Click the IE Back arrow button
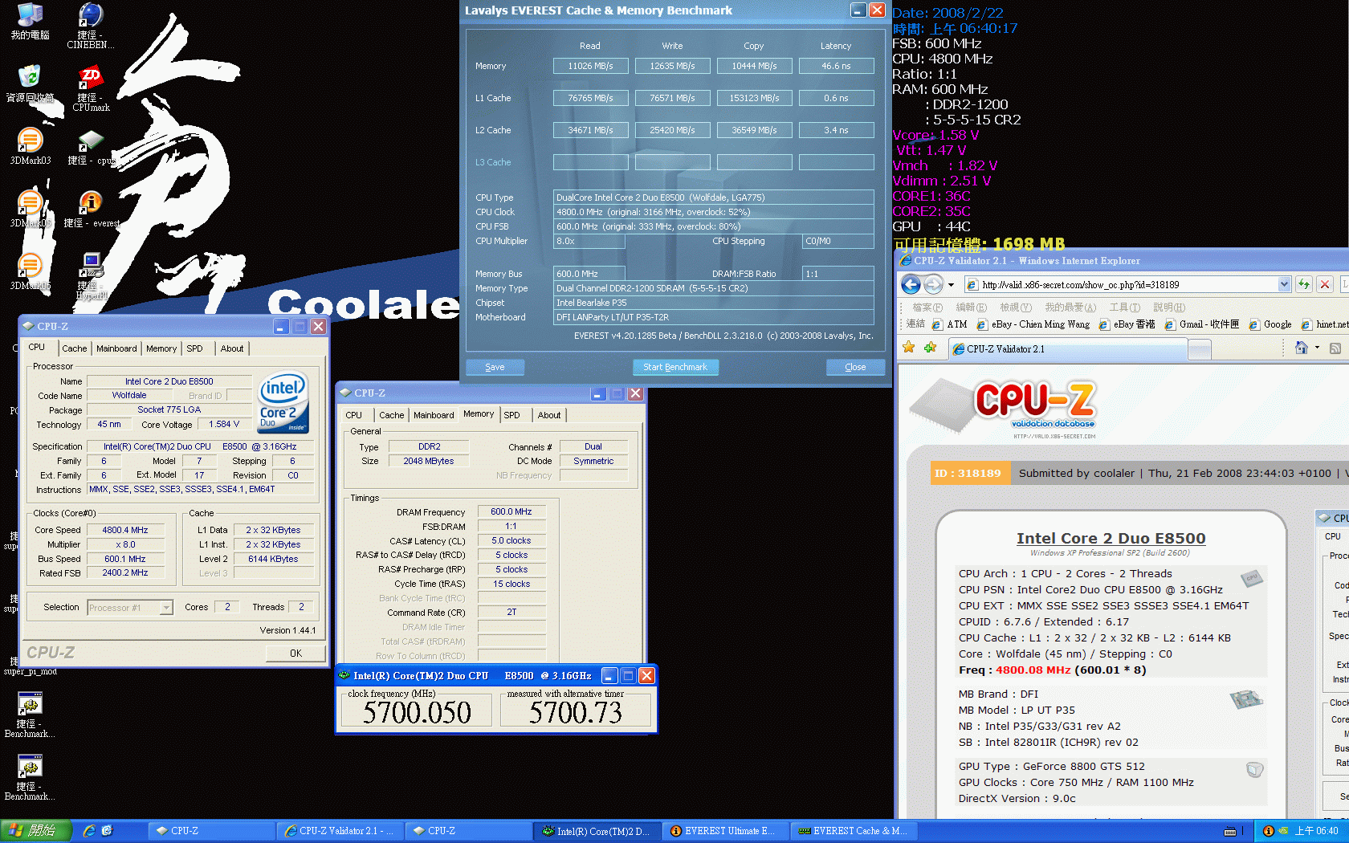The height and width of the screenshot is (843, 1349). (x=911, y=284)
